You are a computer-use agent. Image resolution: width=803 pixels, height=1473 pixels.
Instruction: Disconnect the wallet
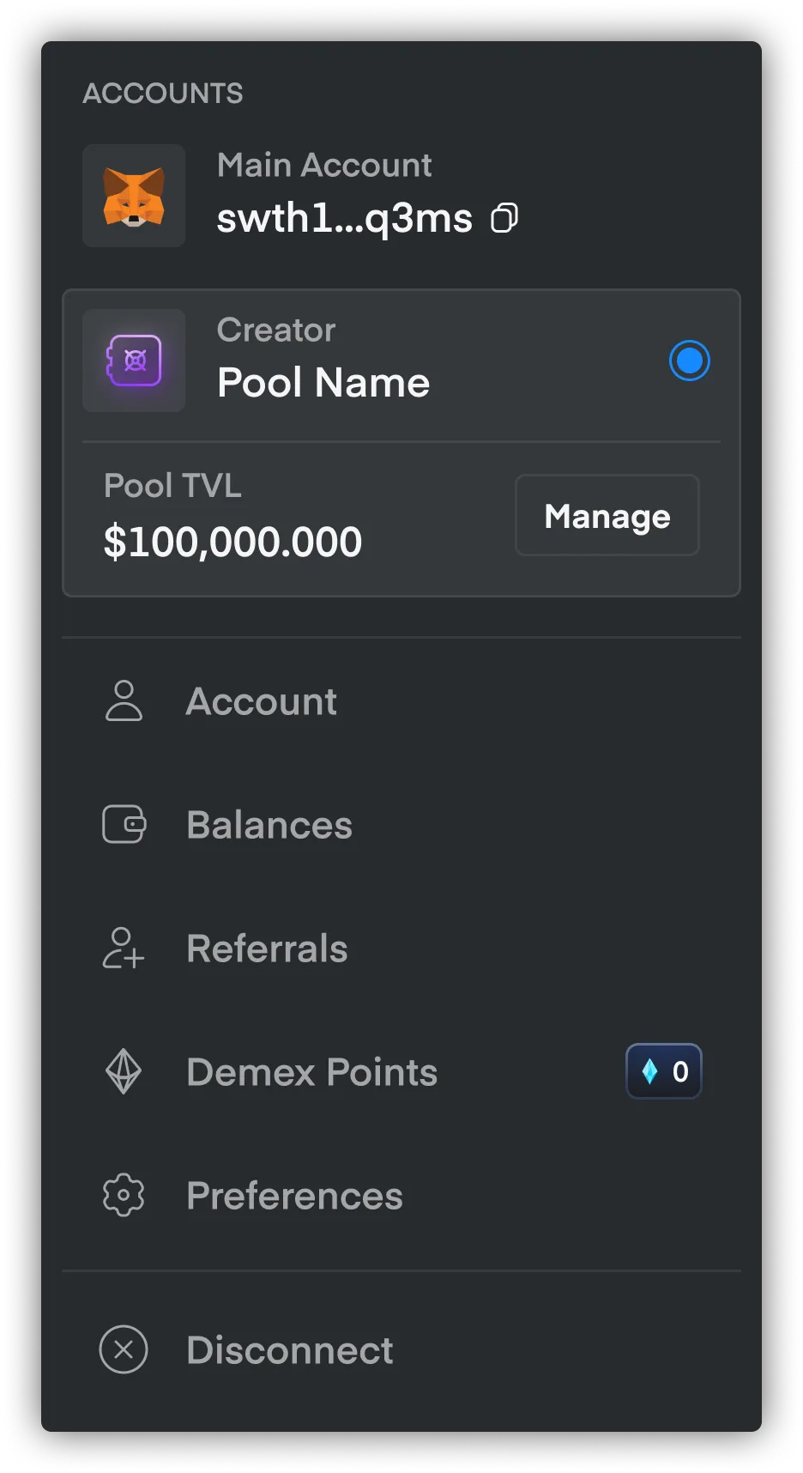401,1349
